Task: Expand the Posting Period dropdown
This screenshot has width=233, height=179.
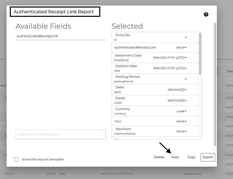Action: pyautogui.click(x=185, y=79)
